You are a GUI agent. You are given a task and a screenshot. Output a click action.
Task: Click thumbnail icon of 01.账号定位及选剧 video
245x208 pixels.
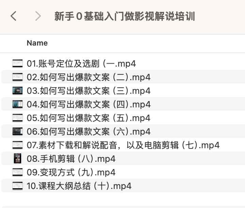click(17, 64)
